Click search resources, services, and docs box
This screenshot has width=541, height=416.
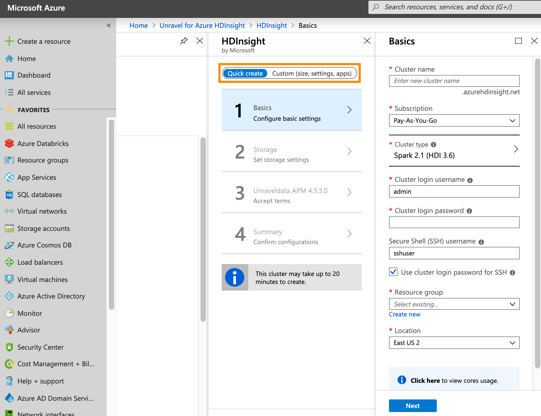(x=455, y=7)
